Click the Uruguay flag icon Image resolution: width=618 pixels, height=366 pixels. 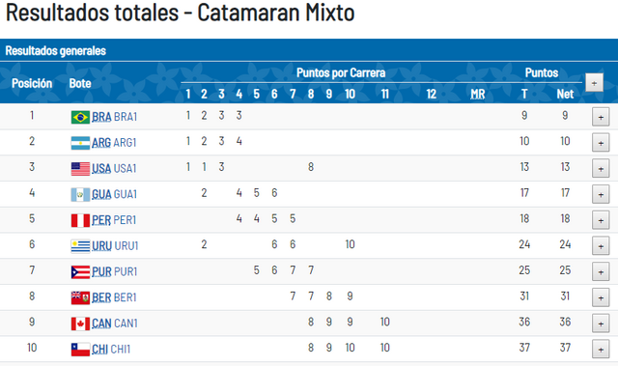point(80,246)
